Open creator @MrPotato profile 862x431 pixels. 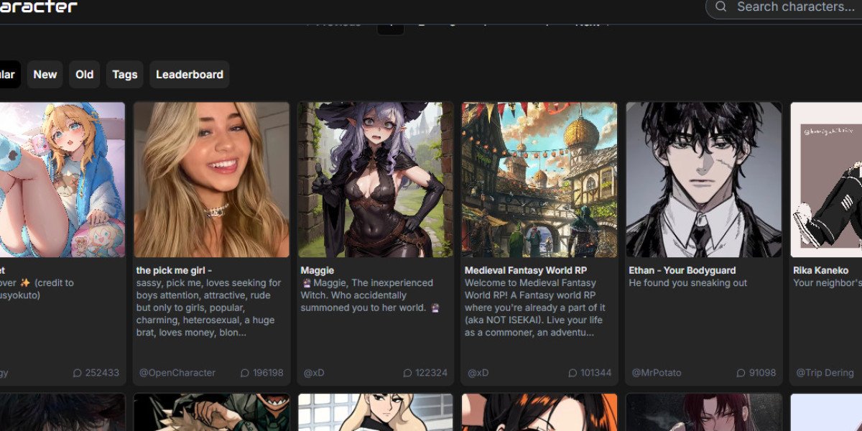coord(657,373)
